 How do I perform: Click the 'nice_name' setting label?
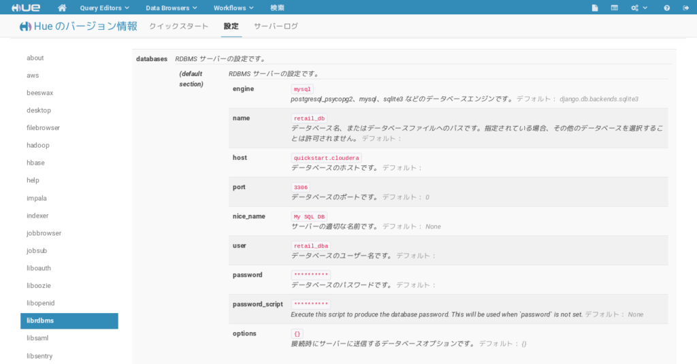[x=249, y=216]
